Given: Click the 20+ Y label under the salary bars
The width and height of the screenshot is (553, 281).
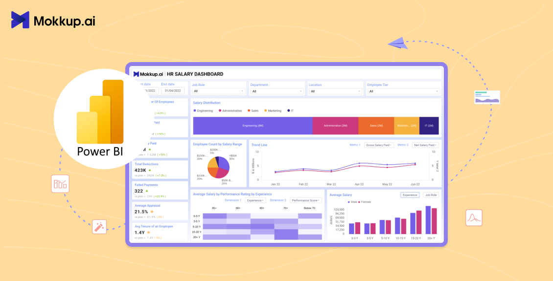Looking at the screenshot, I should (431, 238).
